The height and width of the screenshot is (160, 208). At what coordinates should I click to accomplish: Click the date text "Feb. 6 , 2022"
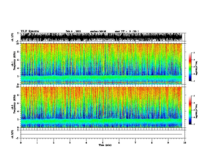click(73, 31)
